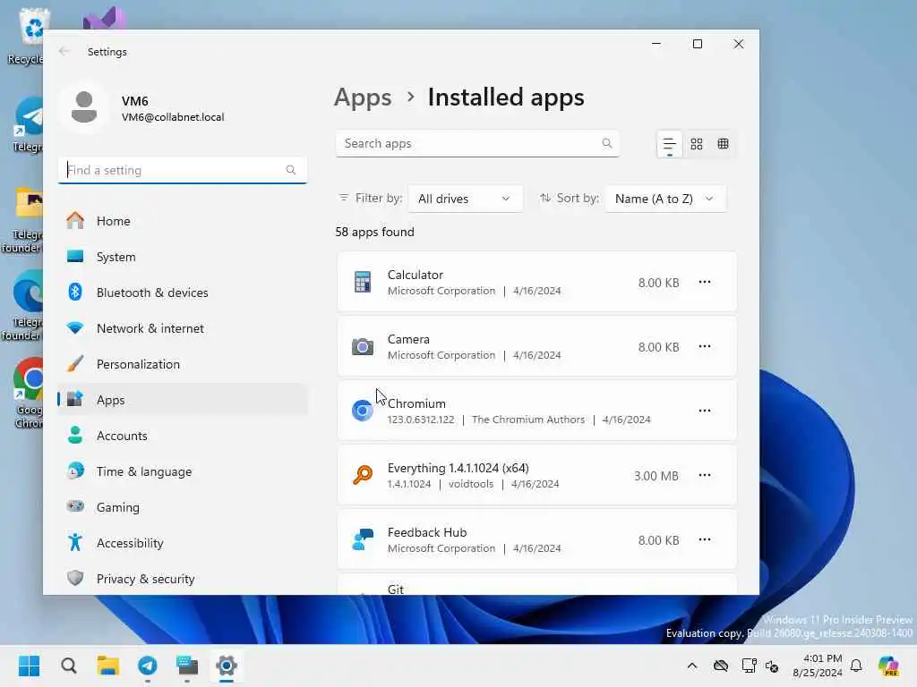Click the 3.00 MB size of Everything
917x687 pixels.
tap(656, 476)
